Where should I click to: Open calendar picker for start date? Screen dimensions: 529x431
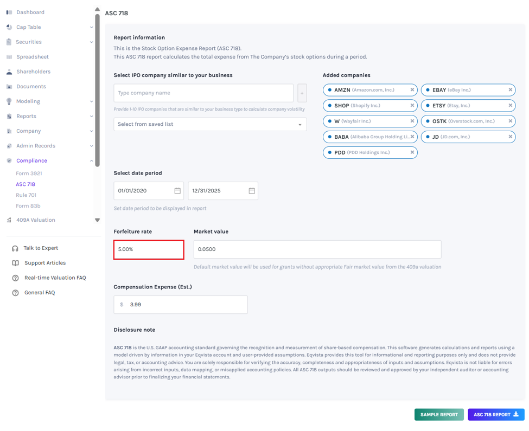(177, 191)
